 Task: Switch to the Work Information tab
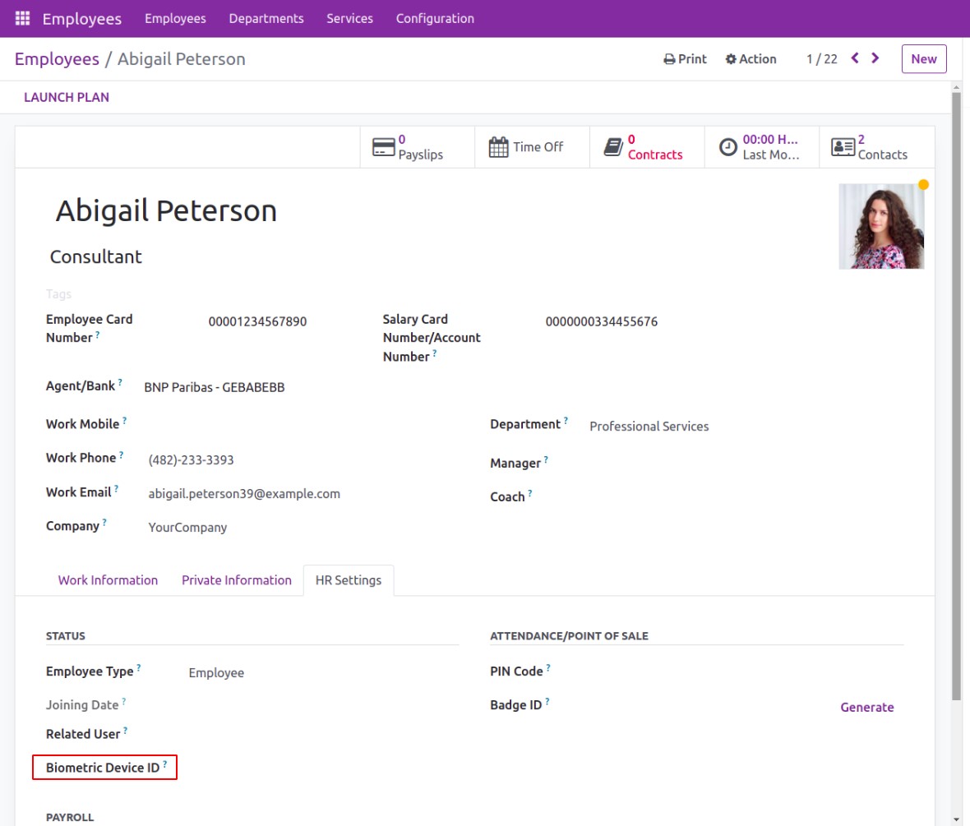pos(108,580)
